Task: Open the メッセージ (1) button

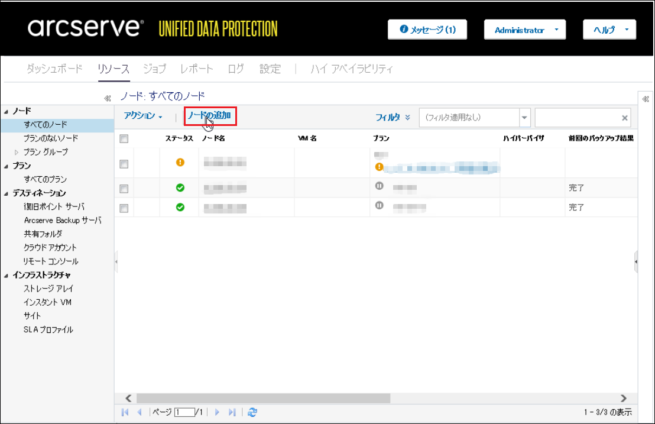Action: (x=427, y=30)
